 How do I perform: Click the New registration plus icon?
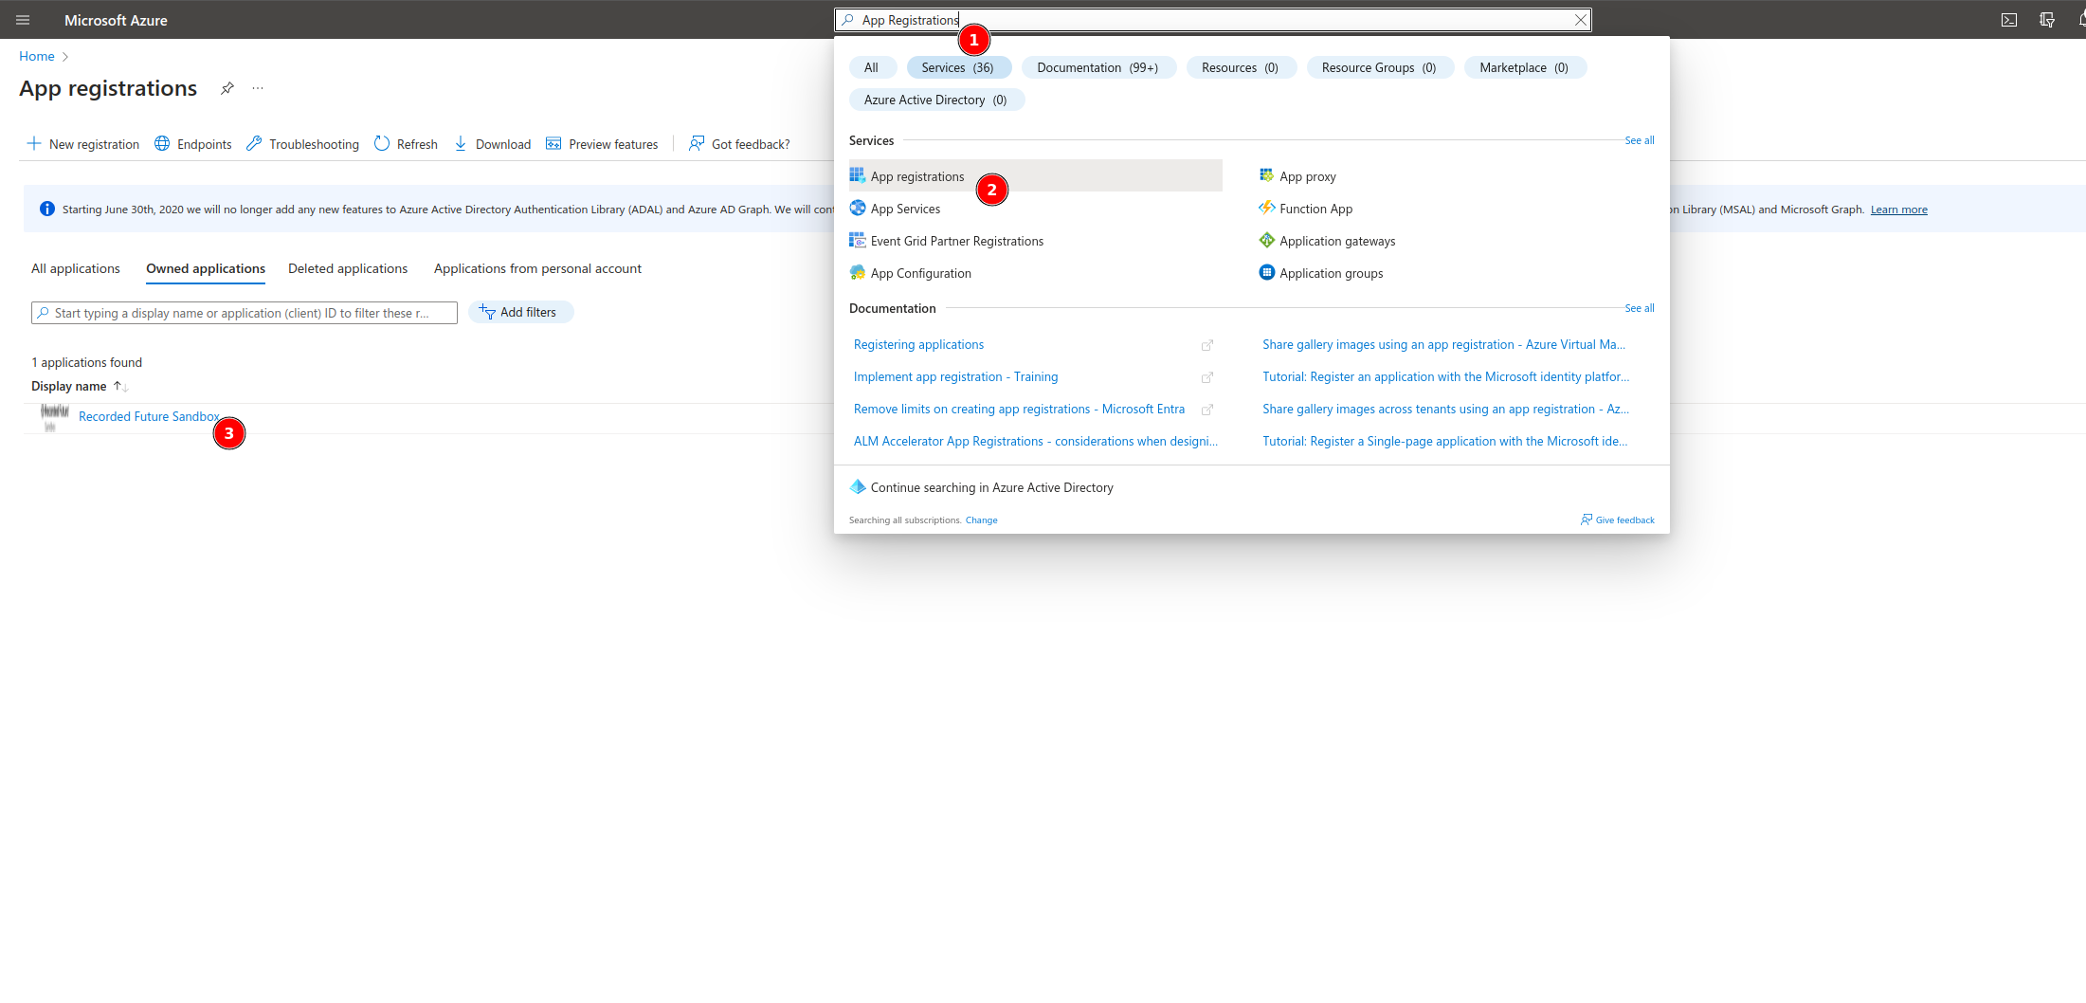(x=34, y=144)
